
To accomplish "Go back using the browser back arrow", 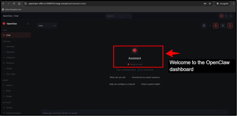I will [x=3, y=4].
